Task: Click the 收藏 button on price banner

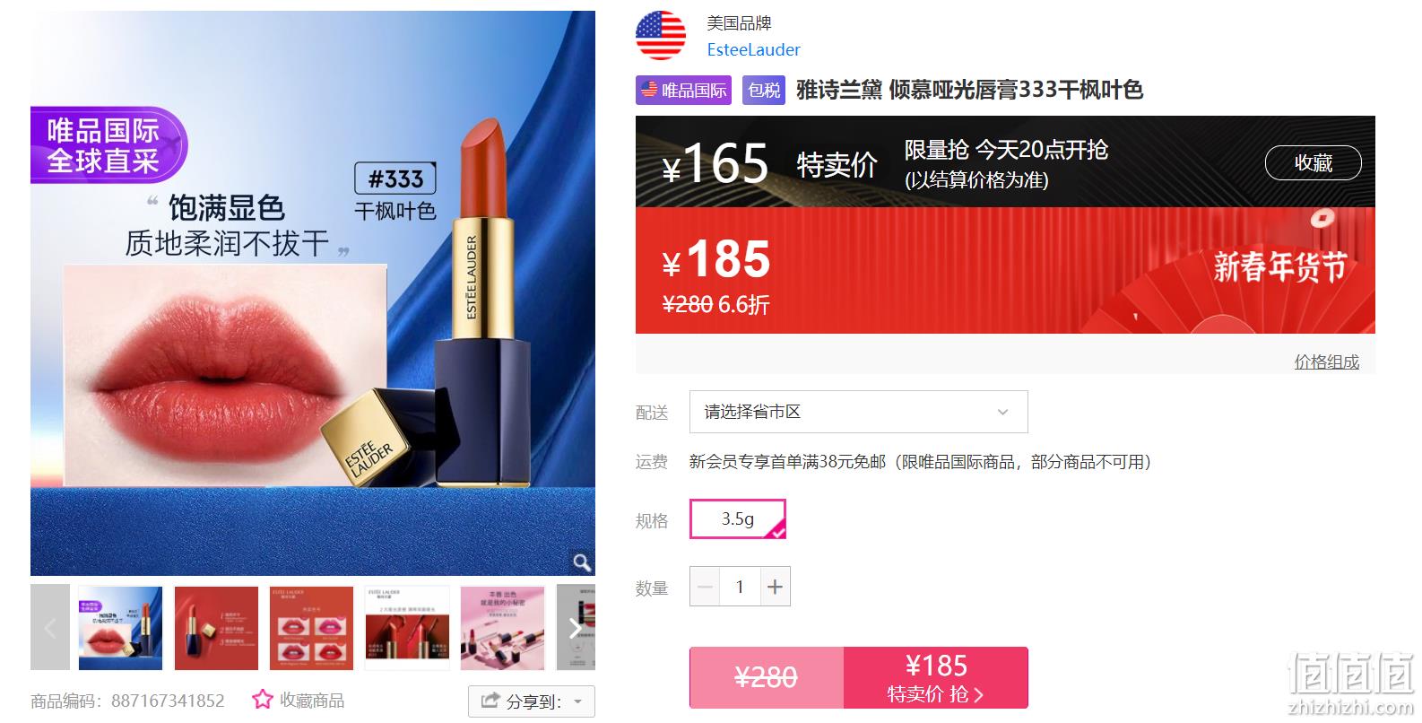Action: click(1314, 163)
